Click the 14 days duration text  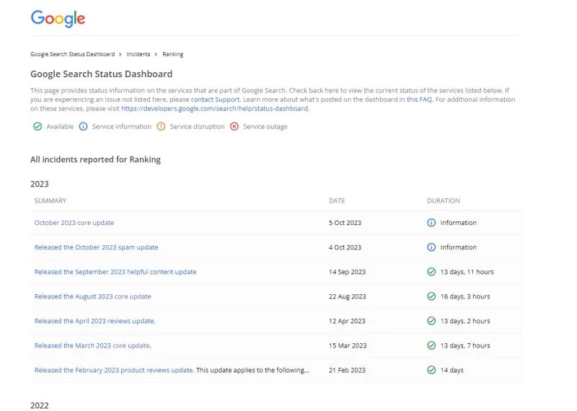452,370
